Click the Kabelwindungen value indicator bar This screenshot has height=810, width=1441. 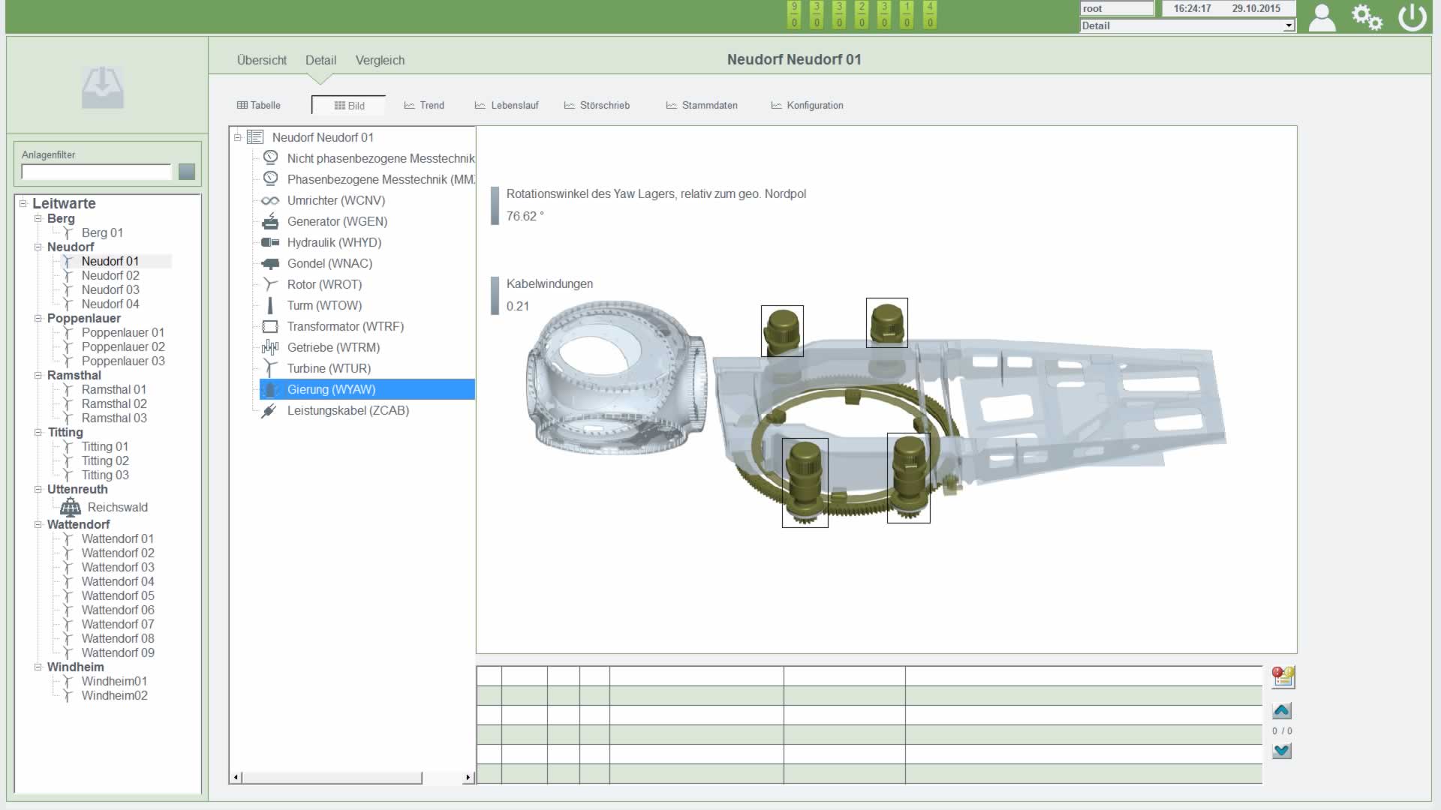tap(495, 296)
